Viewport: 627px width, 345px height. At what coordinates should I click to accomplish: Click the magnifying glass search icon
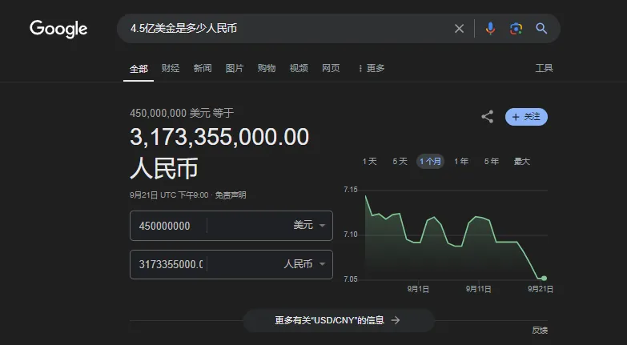(x=541, y=28)
